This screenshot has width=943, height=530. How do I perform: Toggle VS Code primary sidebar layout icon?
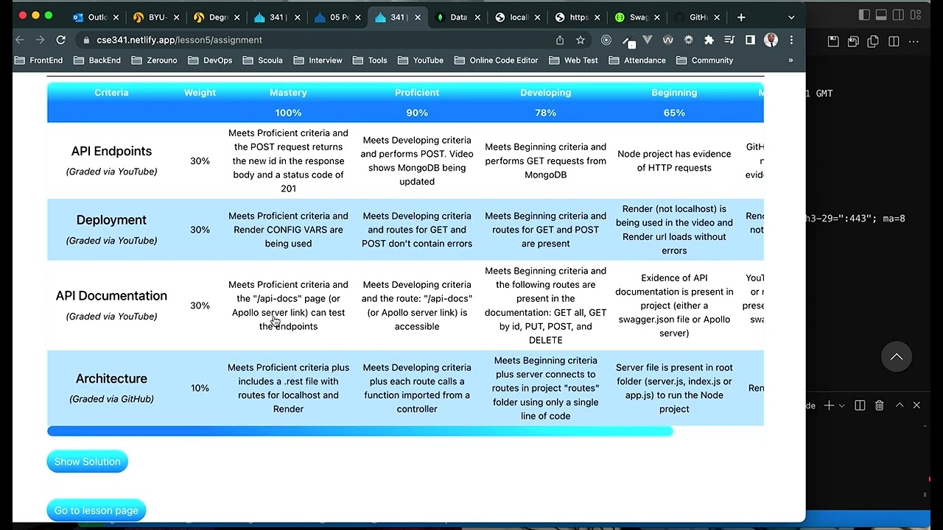tap(864, 15)
